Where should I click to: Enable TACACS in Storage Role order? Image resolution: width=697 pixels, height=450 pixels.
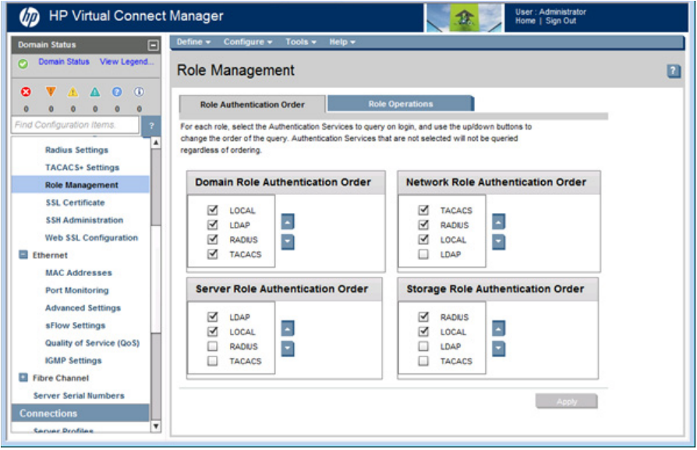tap(423, 360)
